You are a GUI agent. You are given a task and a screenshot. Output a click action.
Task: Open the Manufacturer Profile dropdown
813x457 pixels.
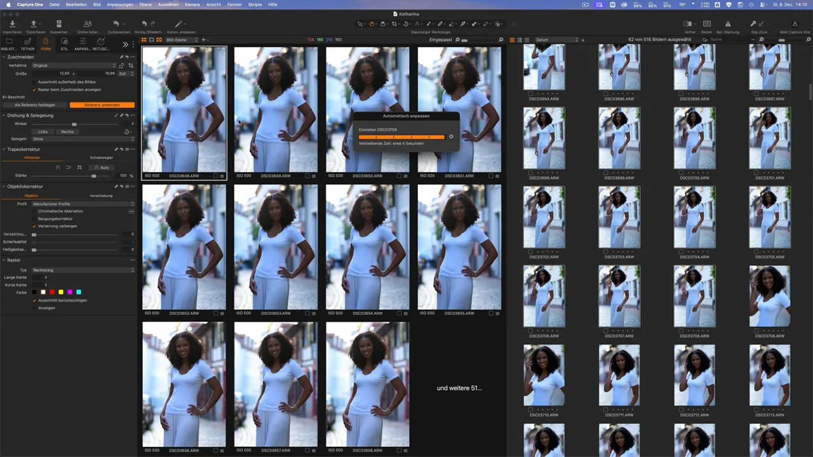[x=83, y=204]
